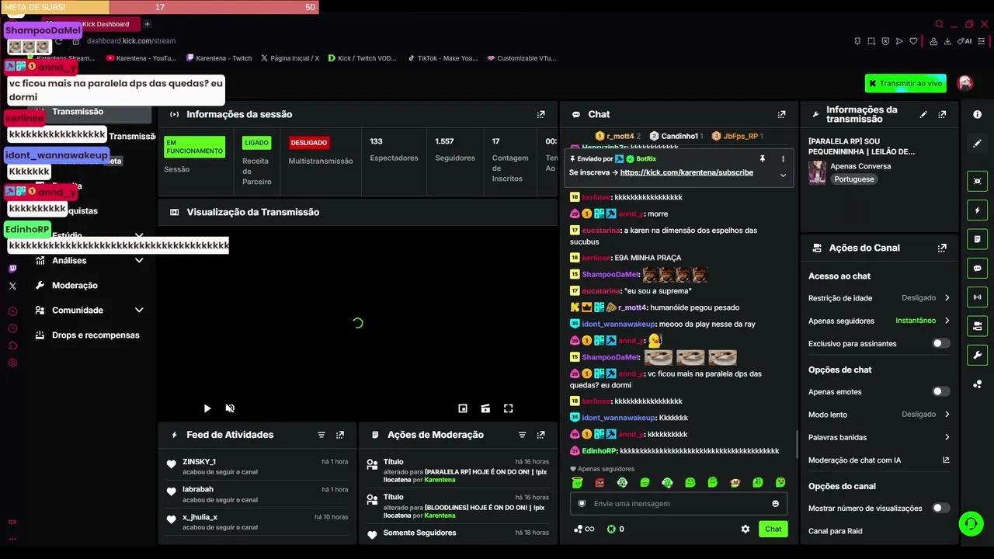The image size is (994, 559).
Task: Open Drops e recompensas in the sidebar
Action: (96, 335)
